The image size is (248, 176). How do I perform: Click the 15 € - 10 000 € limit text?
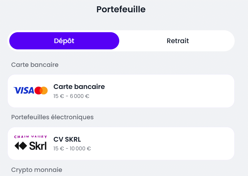coord(72,149)
